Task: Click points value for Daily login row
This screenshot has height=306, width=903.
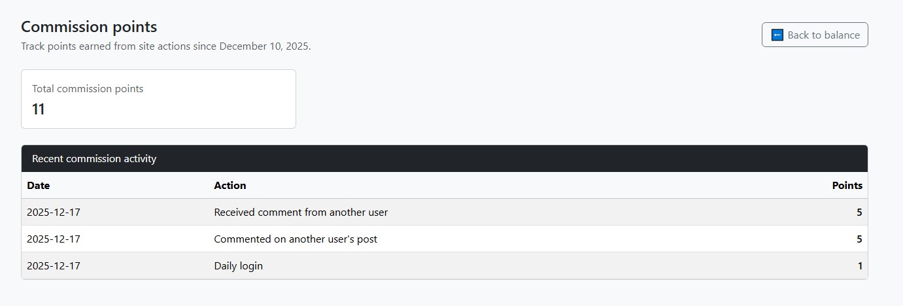Action: pyautogui.click(x=860, y=266)
